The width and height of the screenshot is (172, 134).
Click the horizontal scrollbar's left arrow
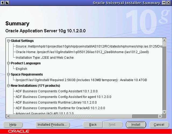pos(8,116)
